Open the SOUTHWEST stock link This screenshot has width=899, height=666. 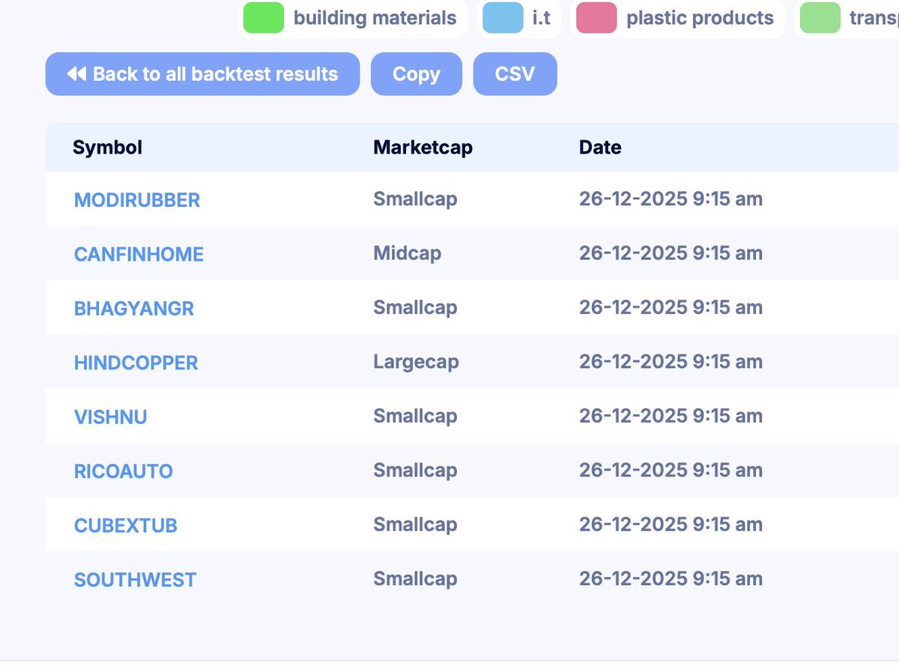pos(135,578)
